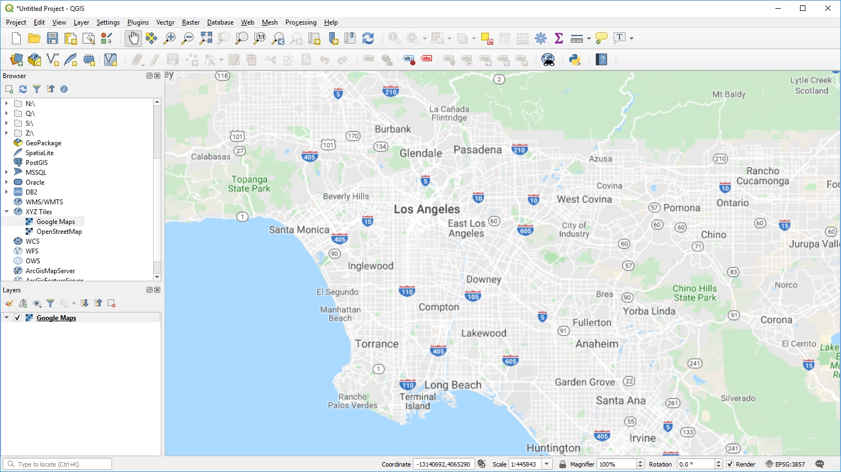
Task: Refresh the map canvas
Action: (x=367, y=38)
